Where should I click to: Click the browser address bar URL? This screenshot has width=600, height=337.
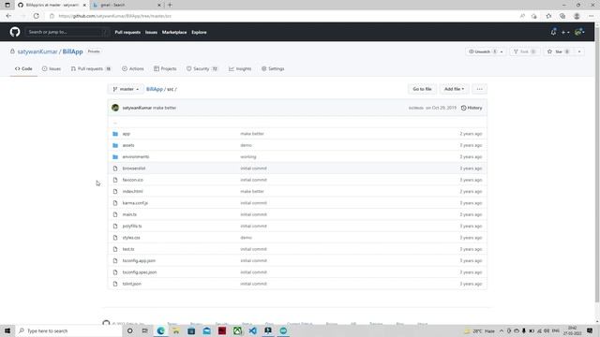click(x=114, y=16)
